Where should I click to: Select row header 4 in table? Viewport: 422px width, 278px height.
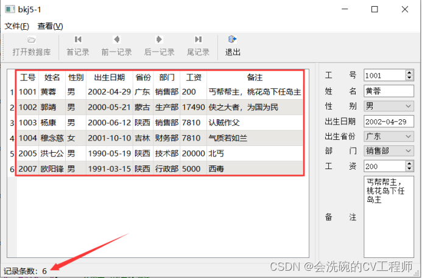12,138
